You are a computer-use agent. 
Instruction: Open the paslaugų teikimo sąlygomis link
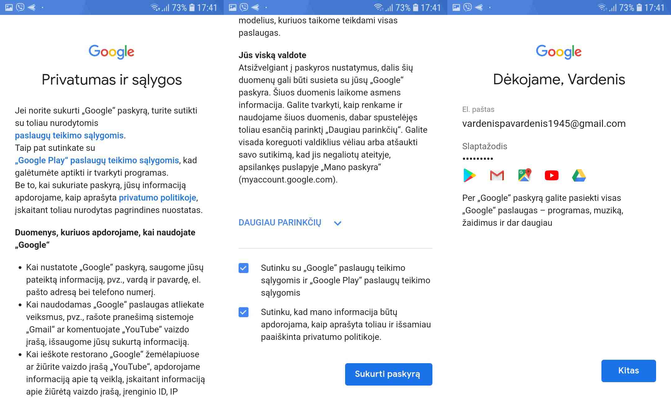69,136
